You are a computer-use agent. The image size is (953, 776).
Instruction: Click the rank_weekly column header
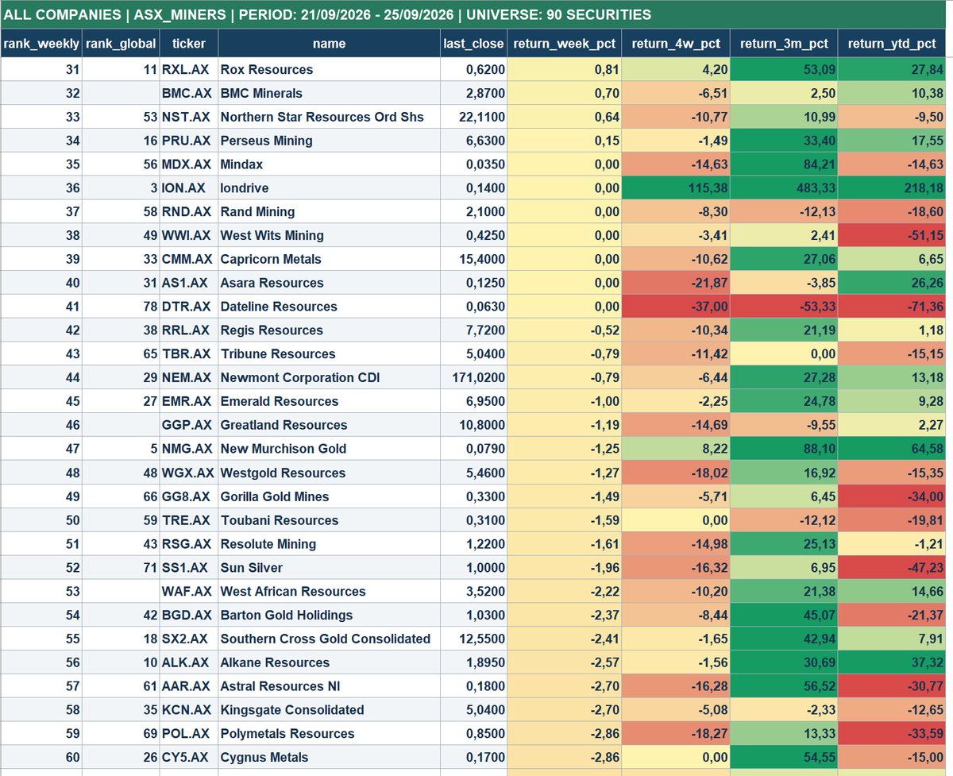tap(41, 44)
